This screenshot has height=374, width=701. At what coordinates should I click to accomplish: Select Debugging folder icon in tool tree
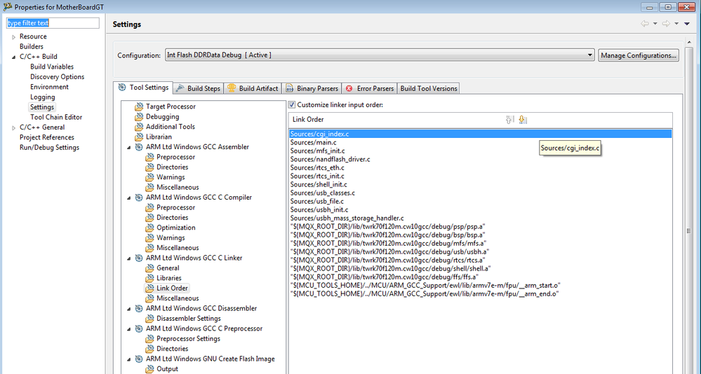tap(139, 117)
